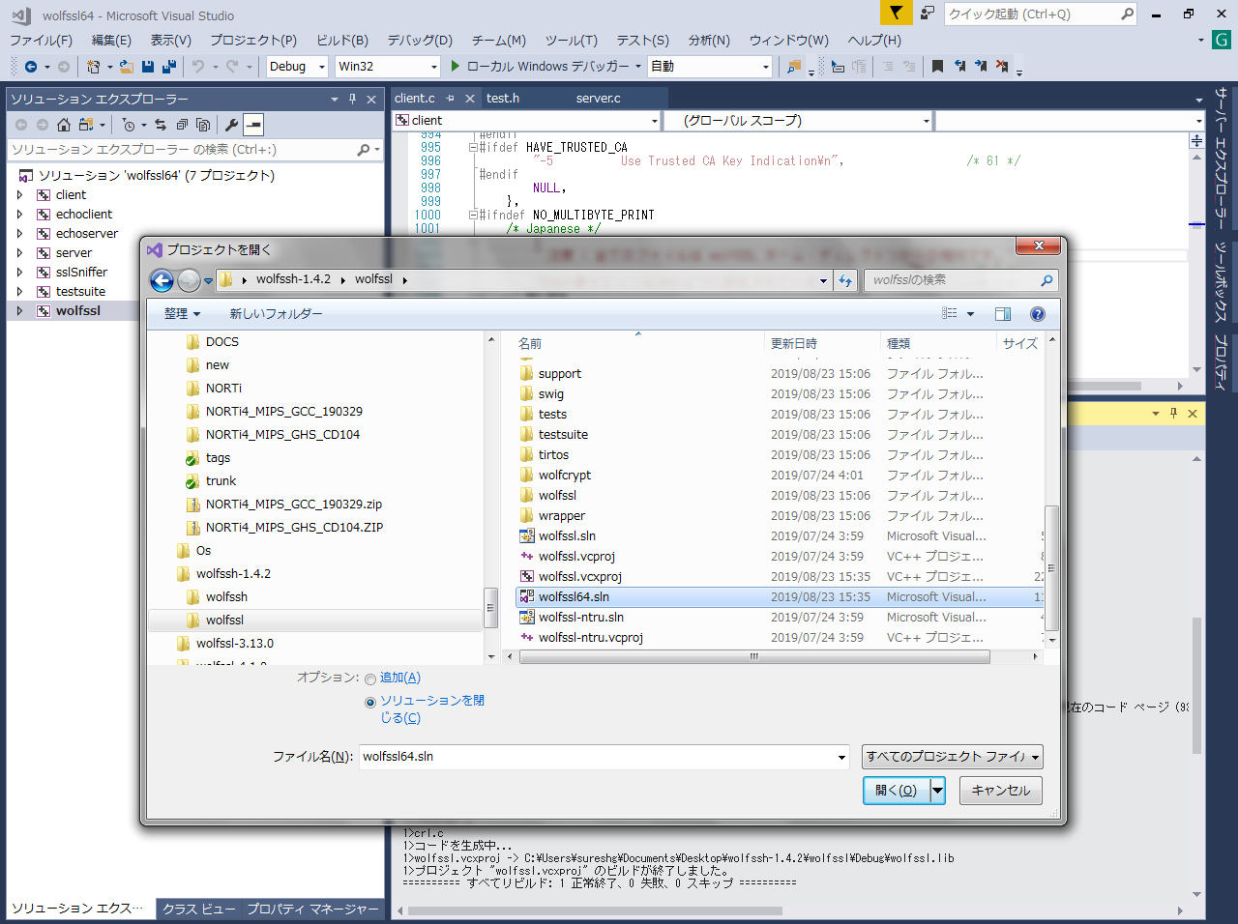Click the New Project icon in the main toolbar
The width and height of the screenshot is (1238, 924).
click(94, 67)
